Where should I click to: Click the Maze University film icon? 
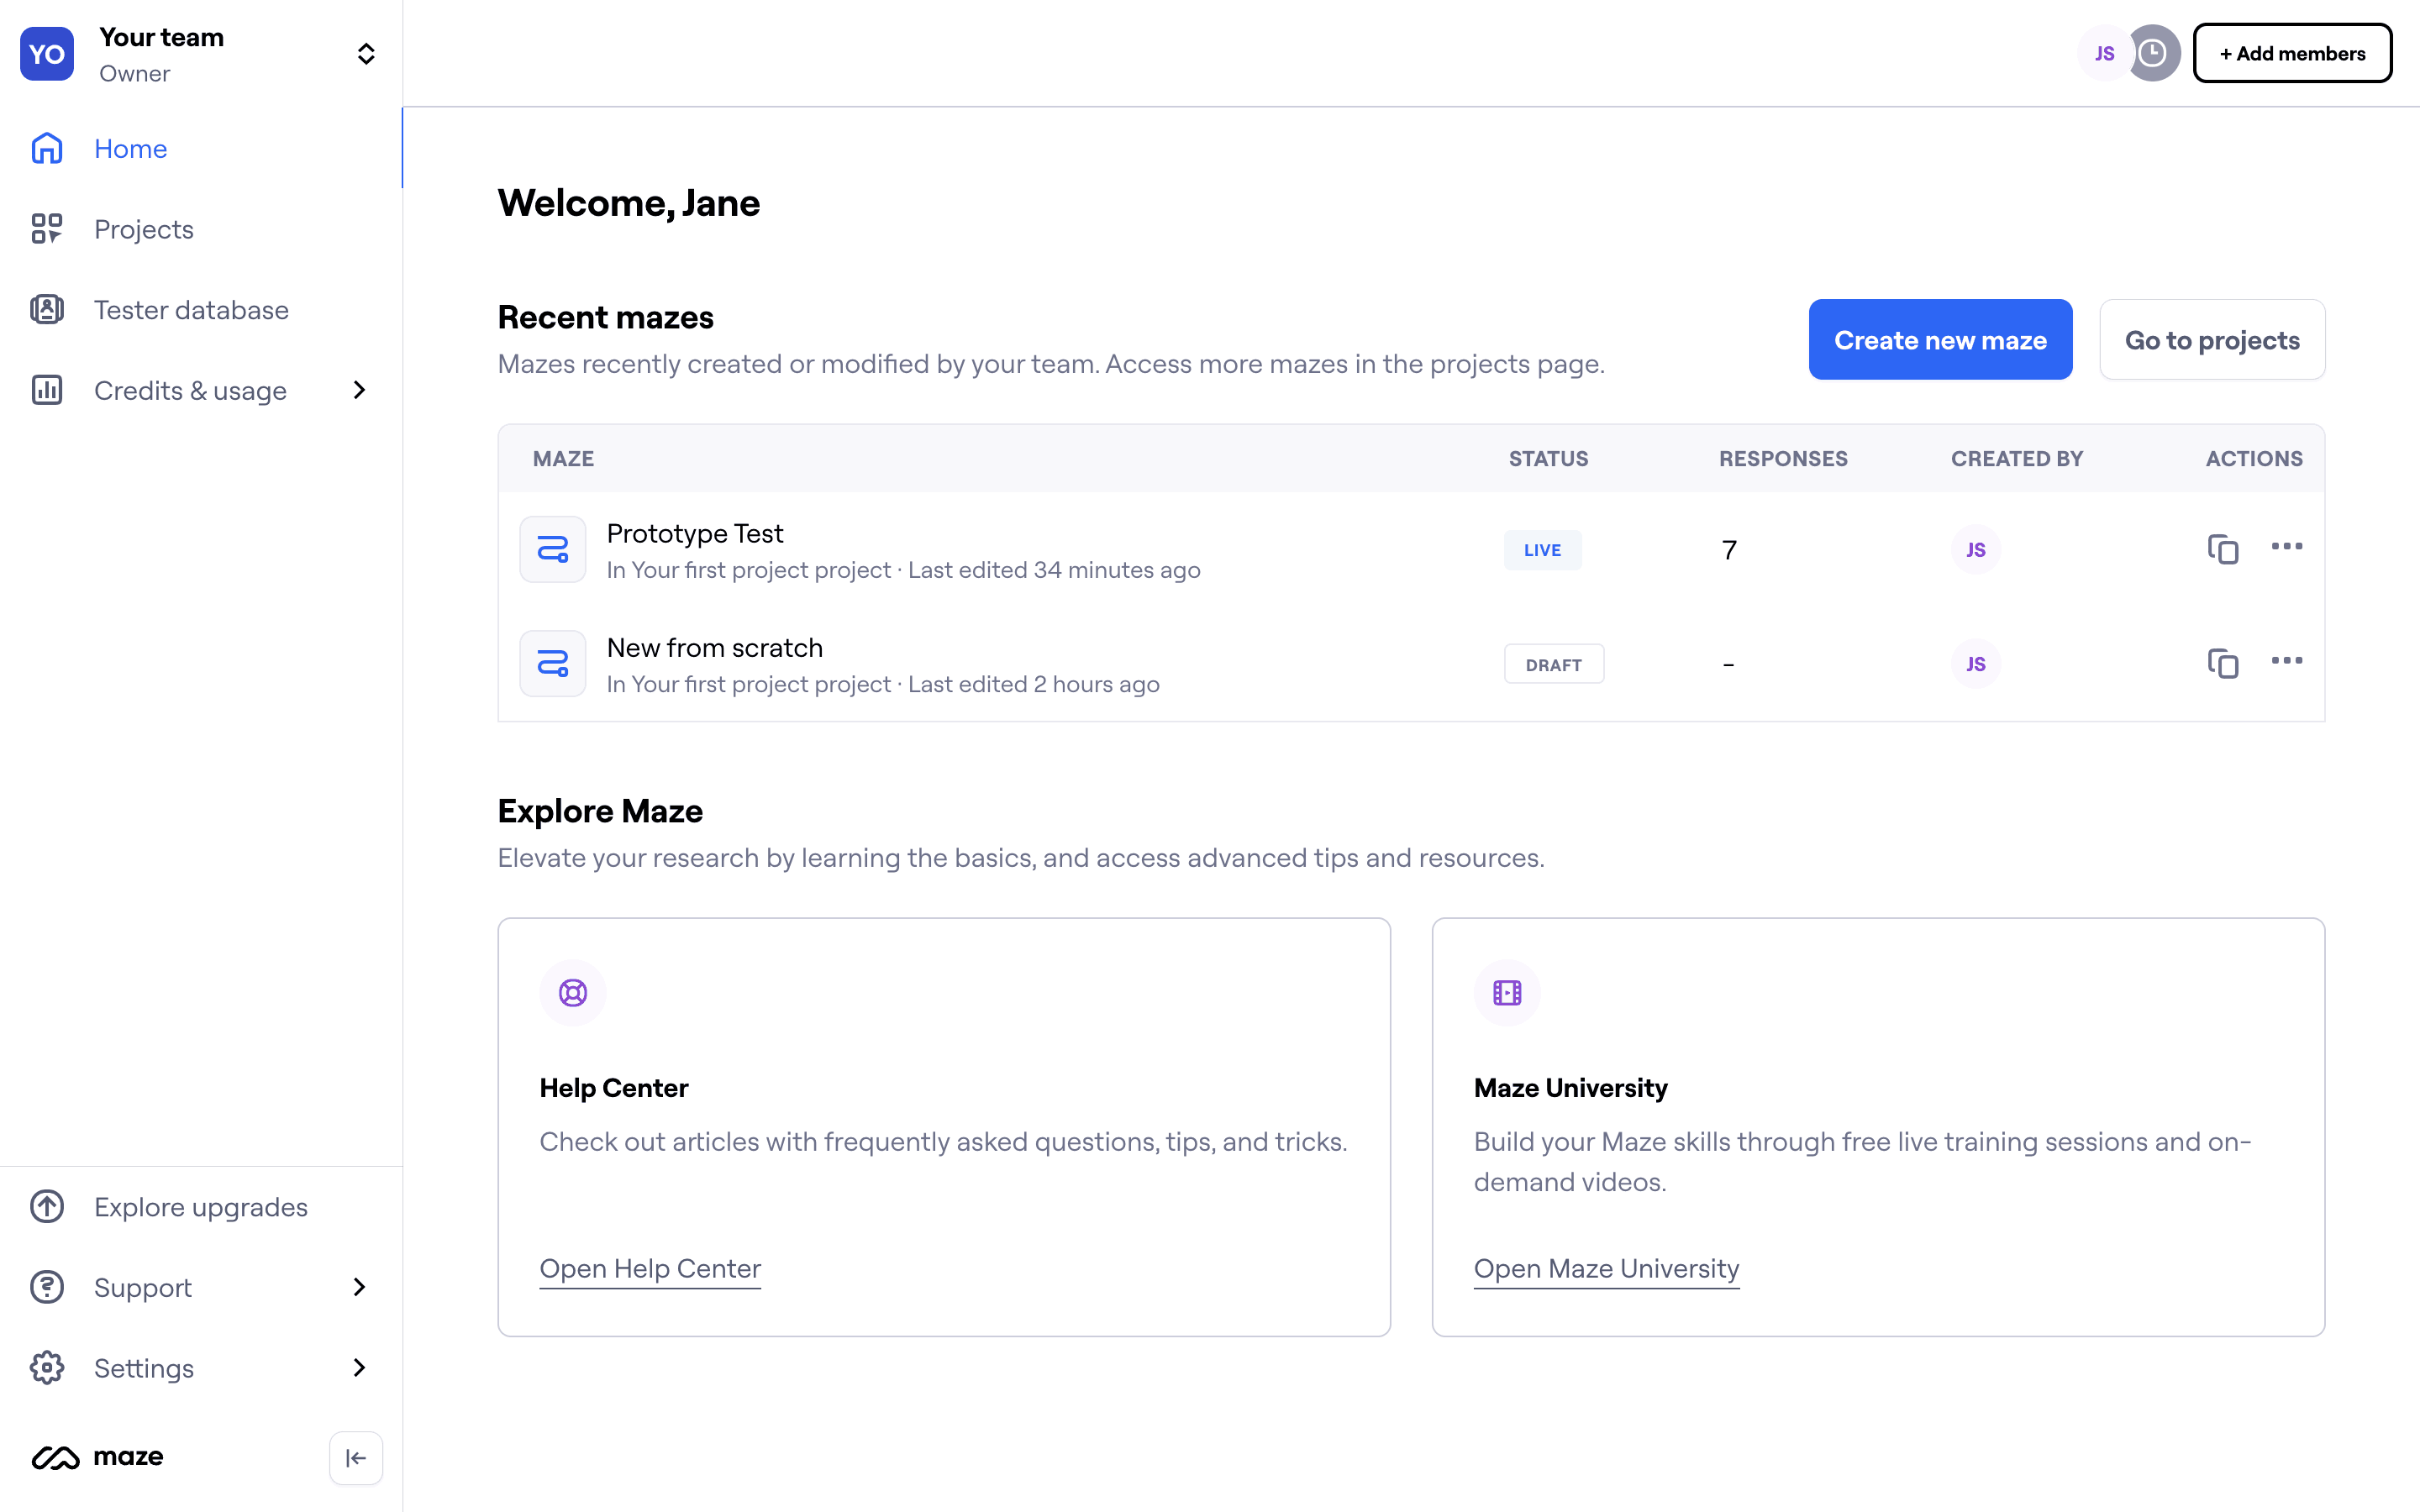tap(1507, 993)
